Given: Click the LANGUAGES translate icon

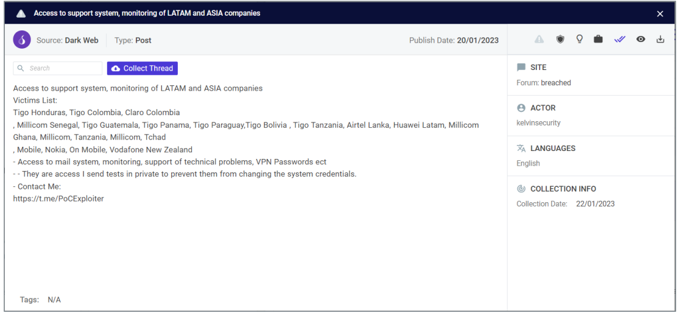Looking at the screenshot, I should [521, 148].
